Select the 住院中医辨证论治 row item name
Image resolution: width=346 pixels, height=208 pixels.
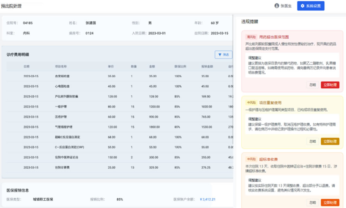66,157
